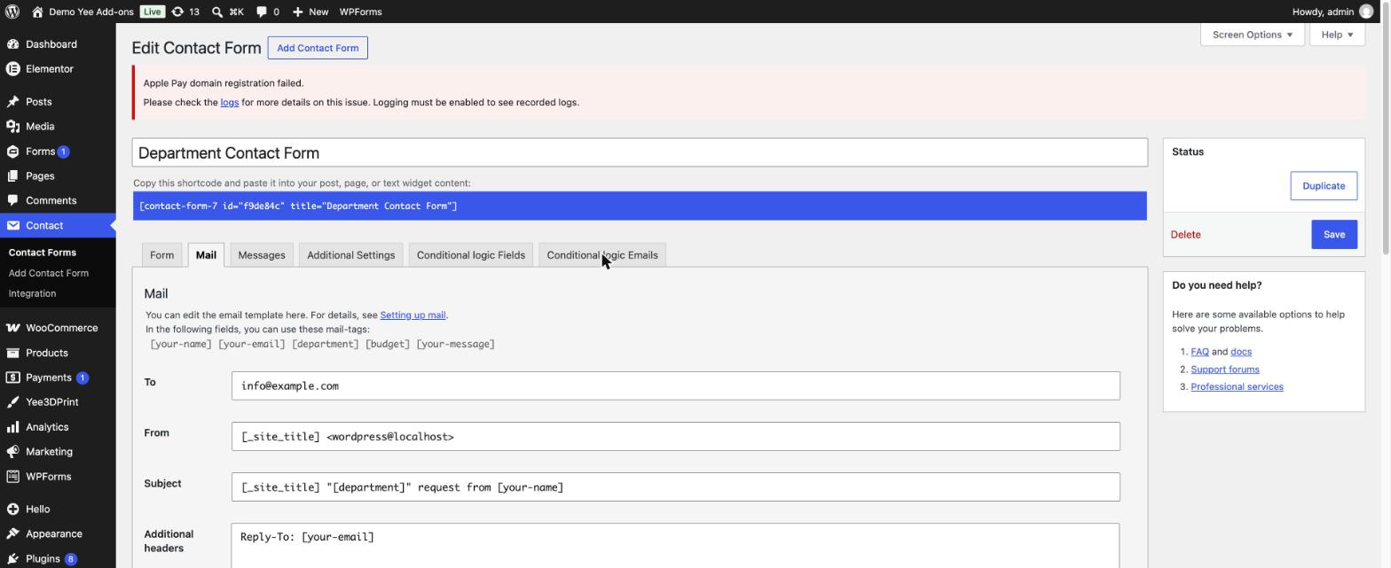Image resolution: width=1391 pixels, height=568 pixels.
Task: Open the FAQ help link
Action: [x=1199, y=352]
